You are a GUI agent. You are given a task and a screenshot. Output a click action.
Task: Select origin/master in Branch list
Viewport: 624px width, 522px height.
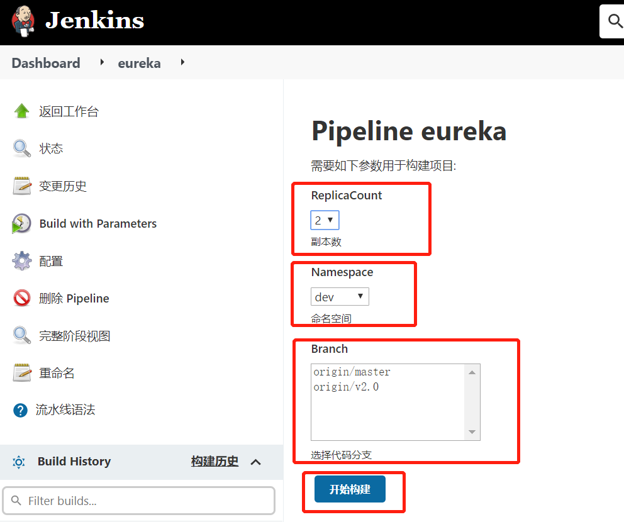(x=352, y=372)
